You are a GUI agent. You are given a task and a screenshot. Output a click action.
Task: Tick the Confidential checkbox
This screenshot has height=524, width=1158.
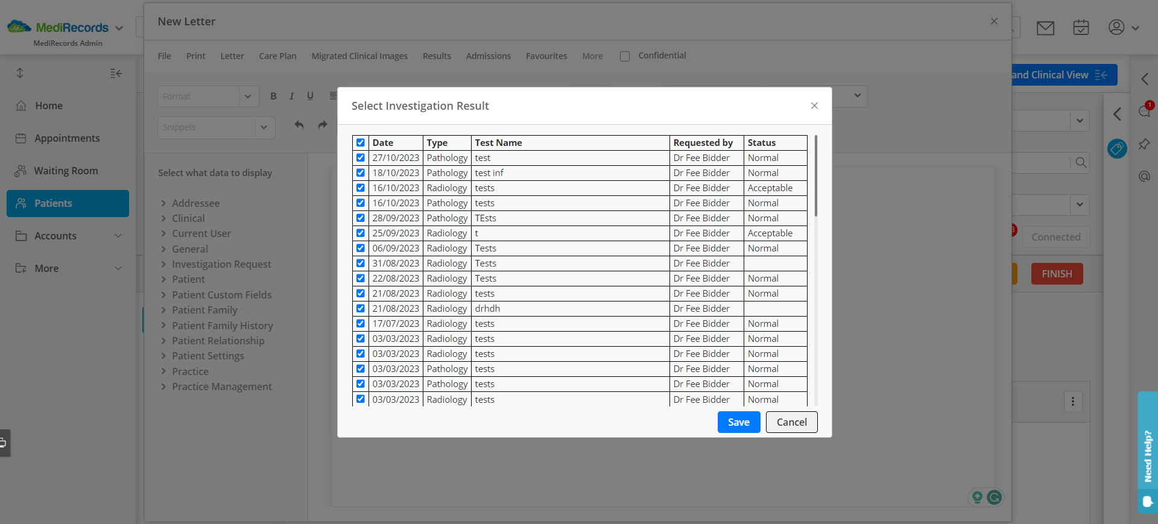(x=625, y=56)
